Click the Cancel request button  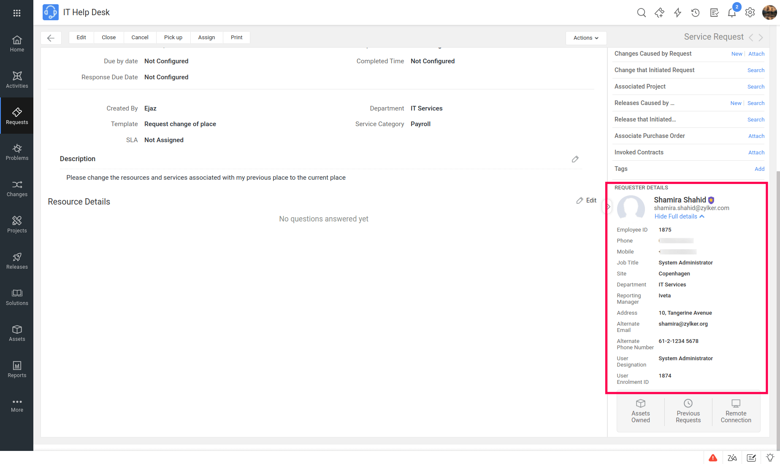[140, 38]
